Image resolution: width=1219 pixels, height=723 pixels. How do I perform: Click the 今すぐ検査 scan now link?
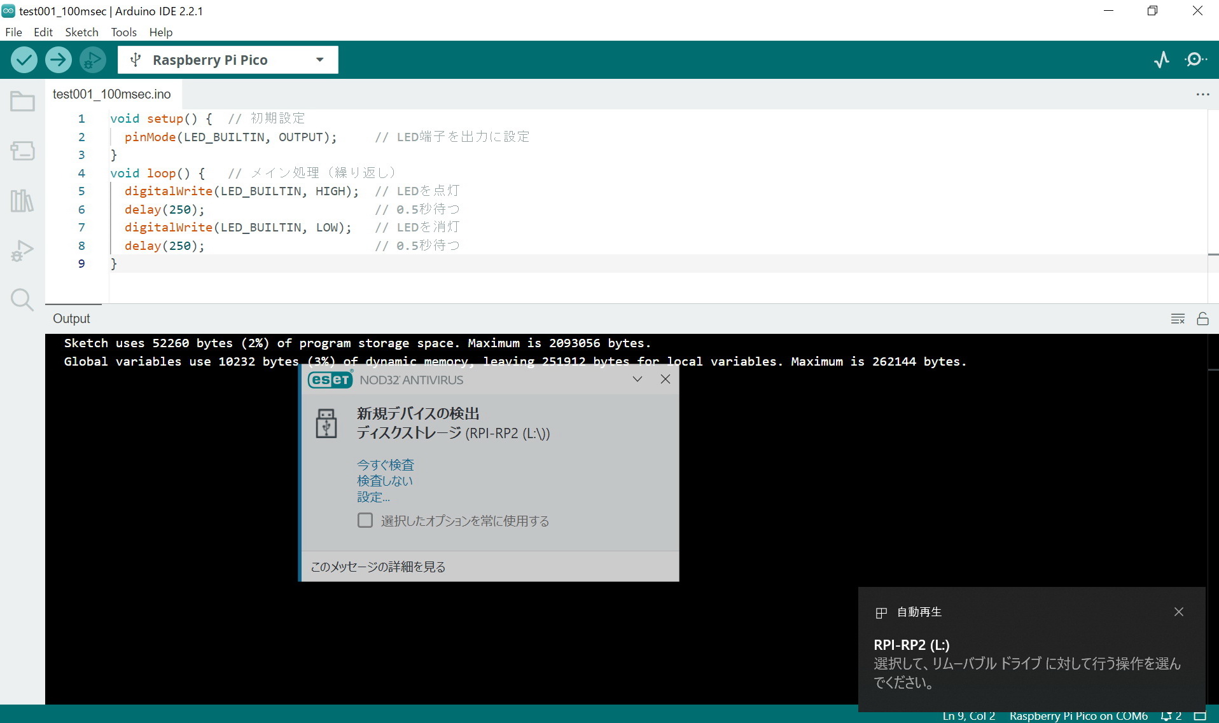point(386,465)
